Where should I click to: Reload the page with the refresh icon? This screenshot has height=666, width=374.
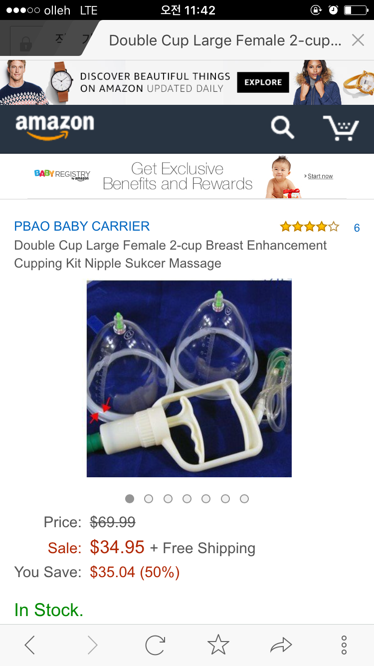(155, 645)
